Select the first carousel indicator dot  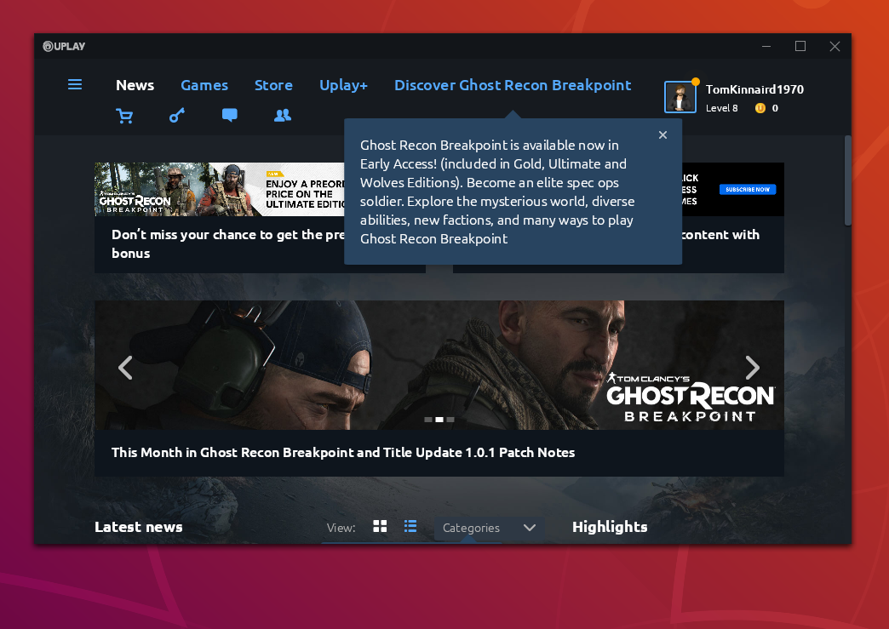pos(428,420)
